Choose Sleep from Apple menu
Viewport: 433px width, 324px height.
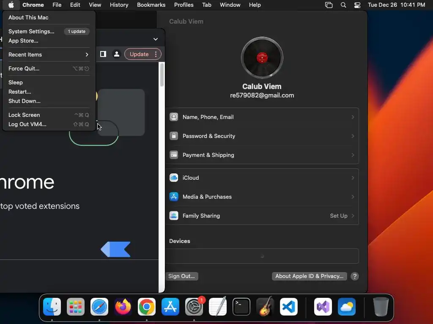49,82
